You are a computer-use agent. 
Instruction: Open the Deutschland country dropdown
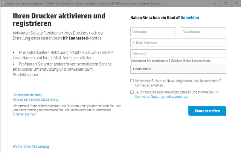point(178,69)
